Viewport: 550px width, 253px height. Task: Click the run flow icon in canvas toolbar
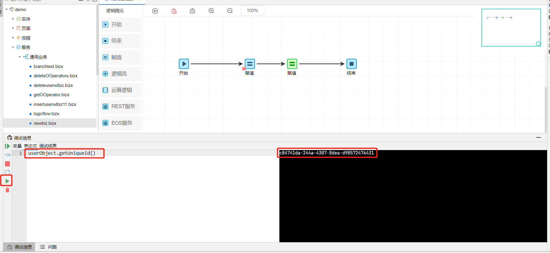[x=155, y=11]
